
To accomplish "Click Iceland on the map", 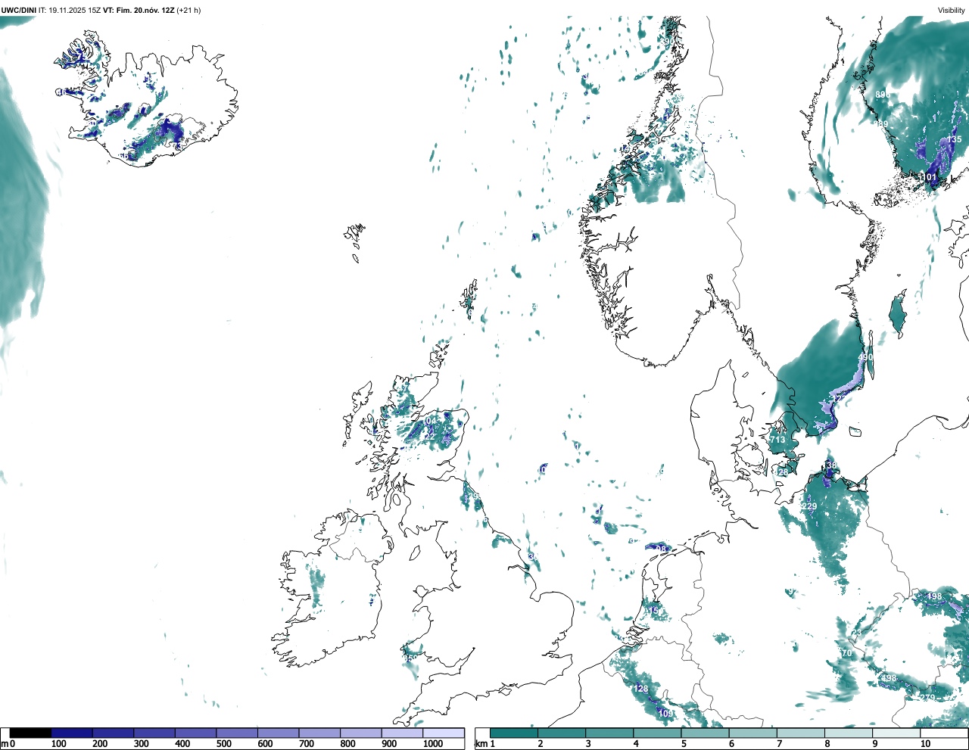I will pos(148,98).
